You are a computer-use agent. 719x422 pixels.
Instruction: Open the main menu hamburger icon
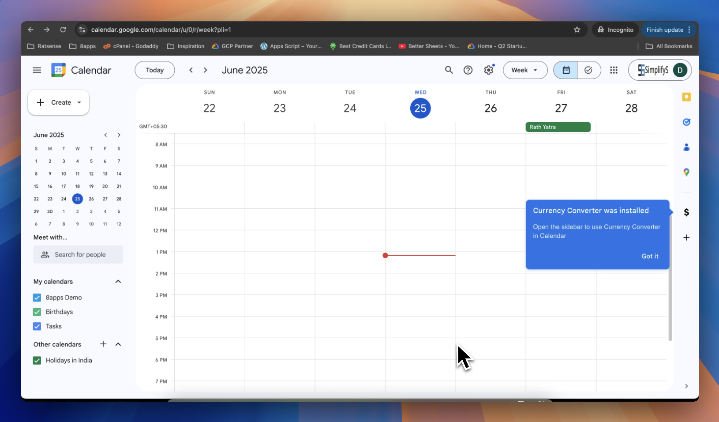(37, 70)
